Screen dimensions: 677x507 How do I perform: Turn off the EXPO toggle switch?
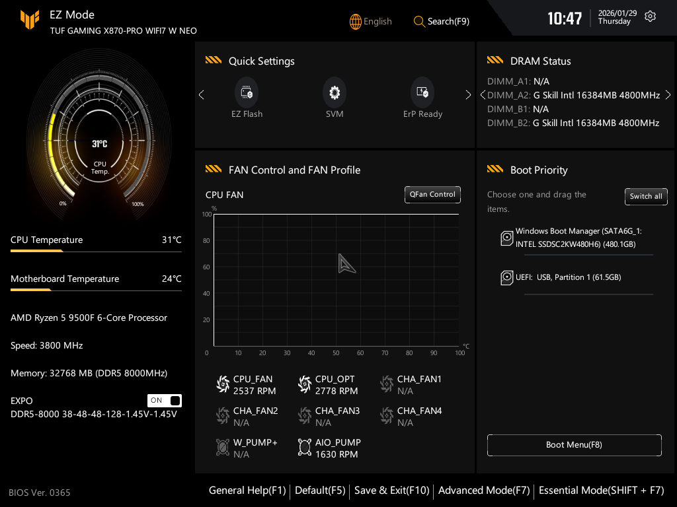[165, 401]
